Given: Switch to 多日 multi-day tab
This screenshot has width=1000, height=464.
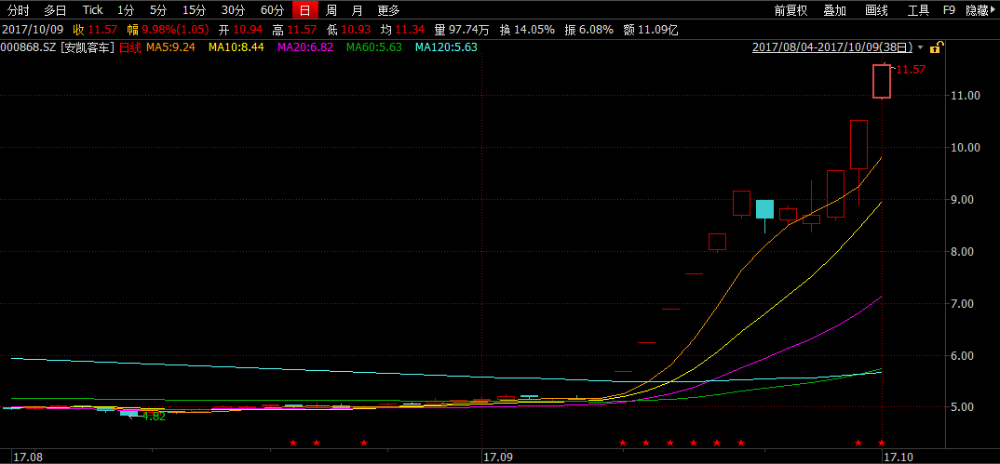Looking at the screenshot, I should click(55, 10).
